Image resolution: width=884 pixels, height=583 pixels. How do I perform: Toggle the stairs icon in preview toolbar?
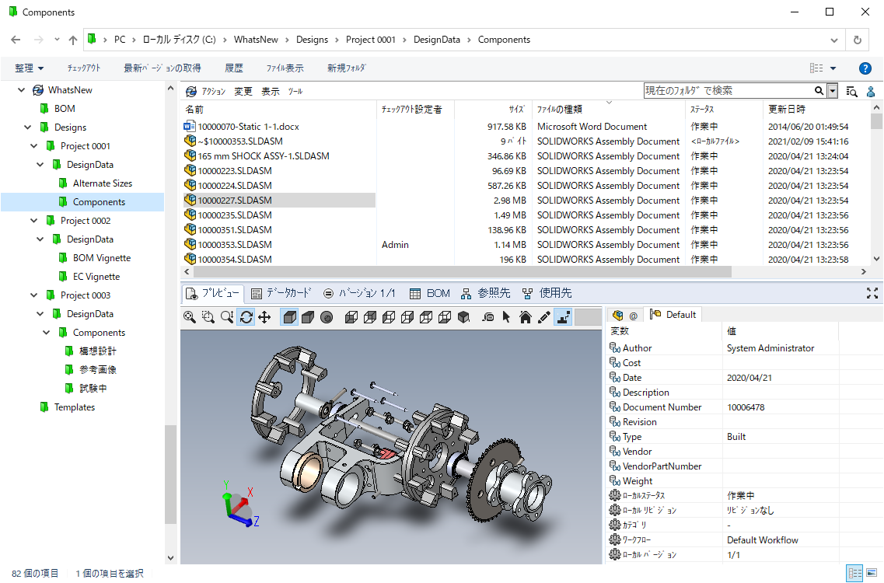[562, 317]
